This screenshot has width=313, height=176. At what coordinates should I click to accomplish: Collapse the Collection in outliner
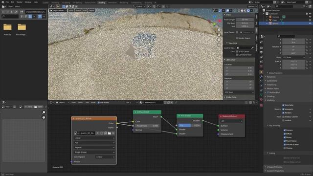[264, 14]
